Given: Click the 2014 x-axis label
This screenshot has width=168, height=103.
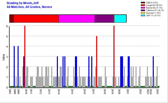Looking at the screenshot, I should tap(59, 92).
